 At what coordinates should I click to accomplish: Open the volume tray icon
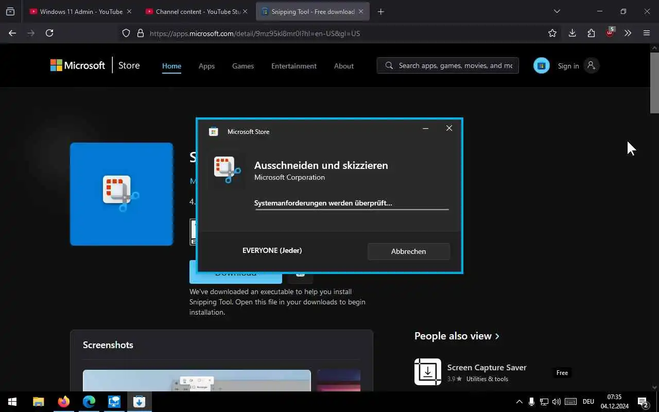pos(556,402)
